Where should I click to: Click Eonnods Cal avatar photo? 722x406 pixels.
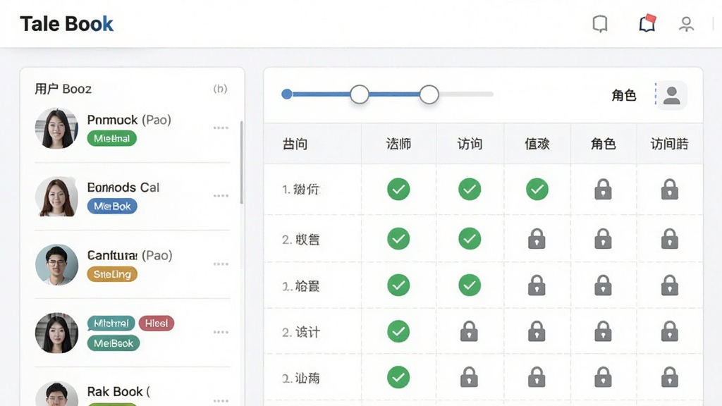[56, 197]
